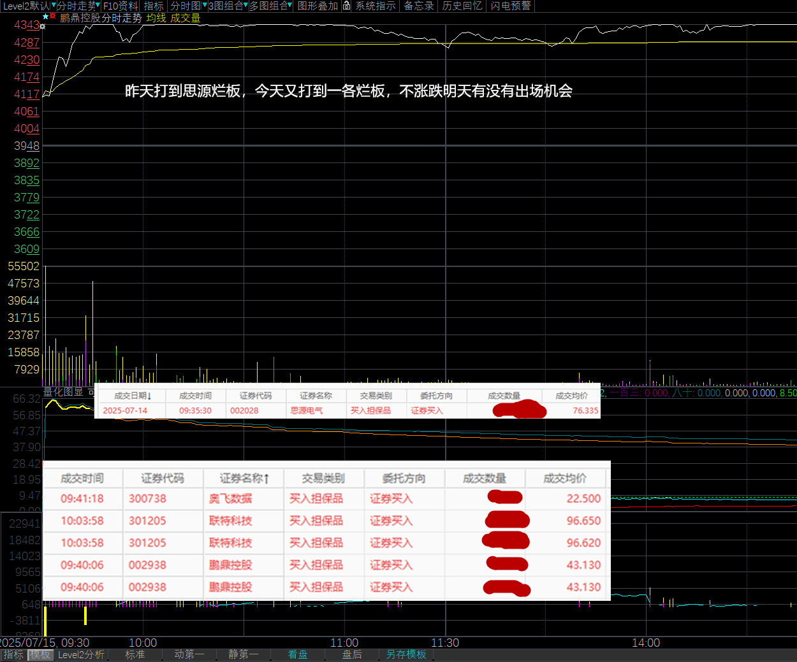Click the 成交量 legend label
Screen dimensions: 797x662
(186, 18)
